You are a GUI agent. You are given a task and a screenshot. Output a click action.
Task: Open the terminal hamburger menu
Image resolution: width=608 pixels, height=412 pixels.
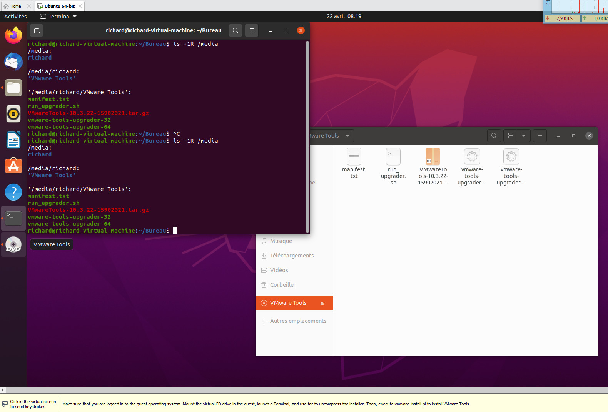click(252, 30)
